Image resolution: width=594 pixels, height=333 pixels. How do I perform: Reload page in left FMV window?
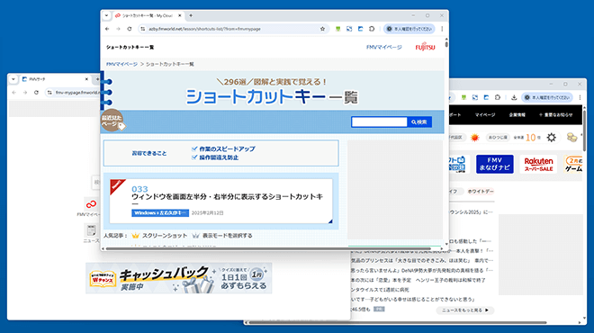[36, 93]
